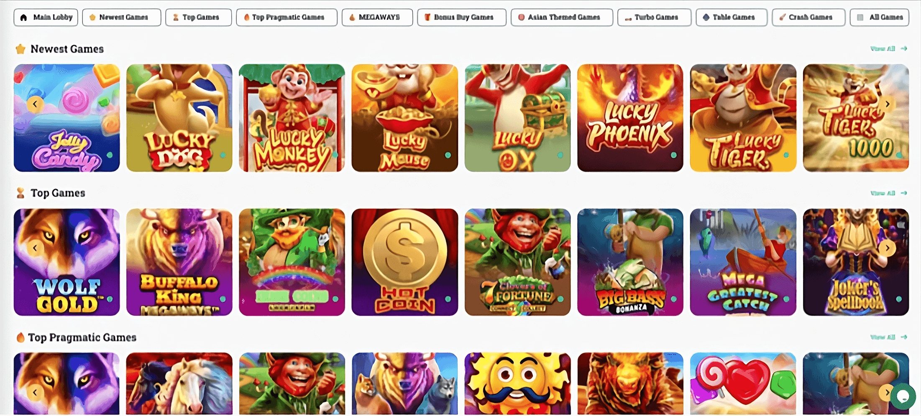The image size is (921, 416).
Task: Switch to the MEGAWAYS category tab
Action: [377, 17]
